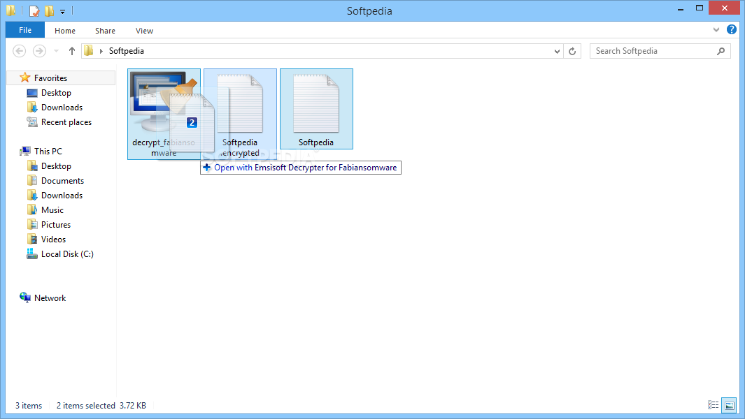Switch to Large icons view layout
745x419 pixels.
(x=730, y=405)
